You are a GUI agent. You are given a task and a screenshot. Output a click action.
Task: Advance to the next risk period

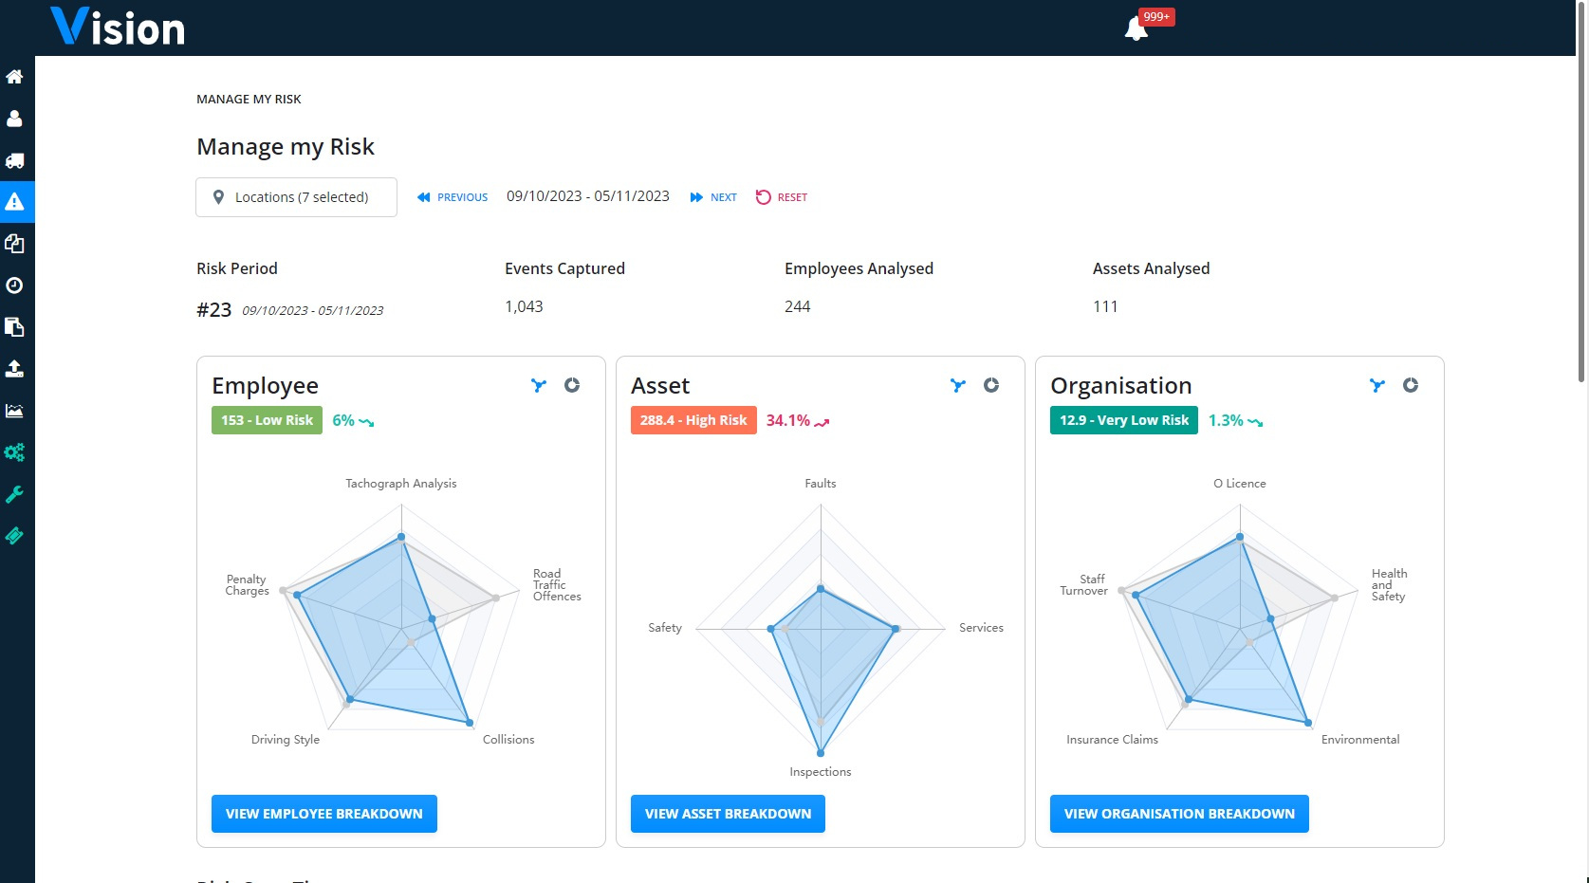[713, 197]
